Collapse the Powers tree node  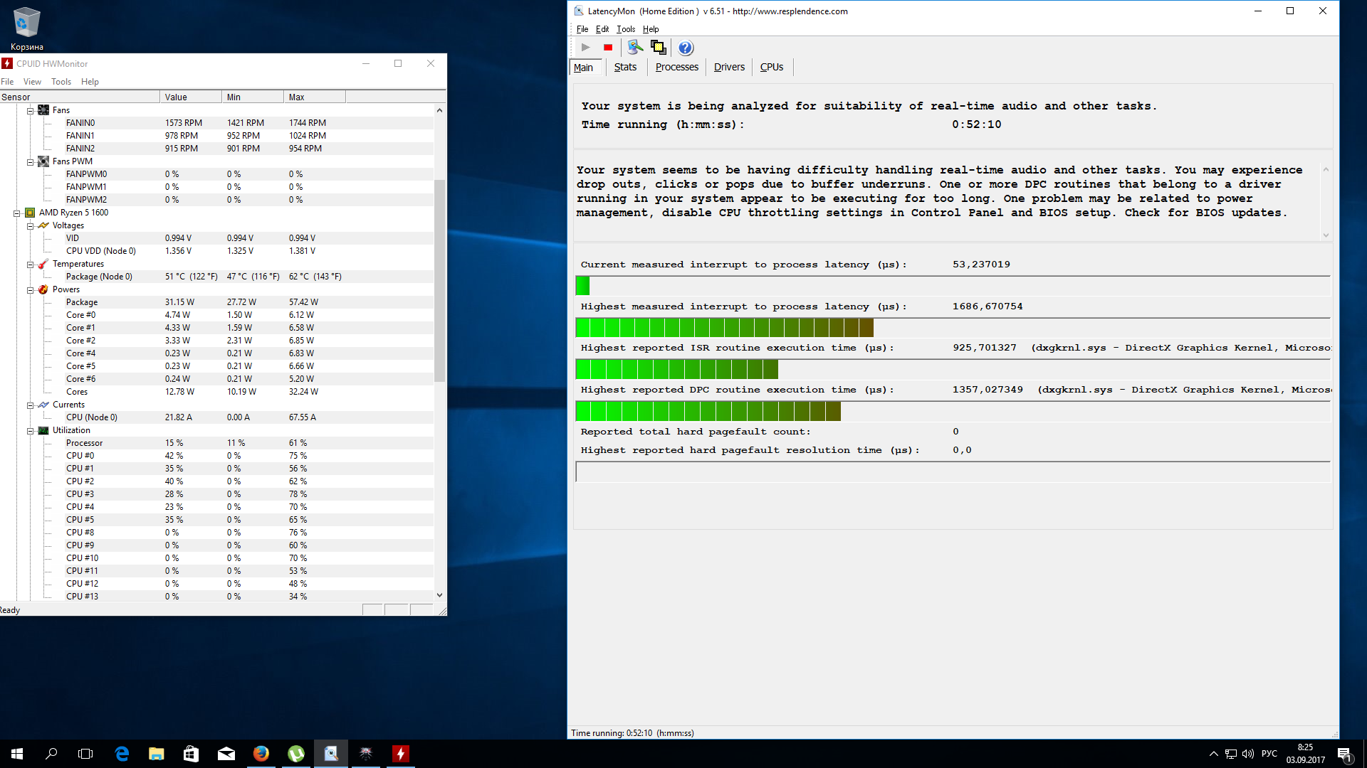[31, 289]
